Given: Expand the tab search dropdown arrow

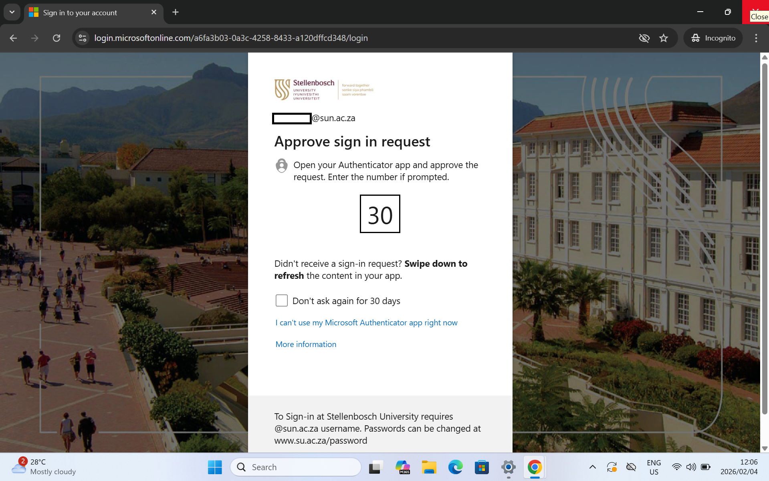Looking at the screenshot, I should 12,12.
